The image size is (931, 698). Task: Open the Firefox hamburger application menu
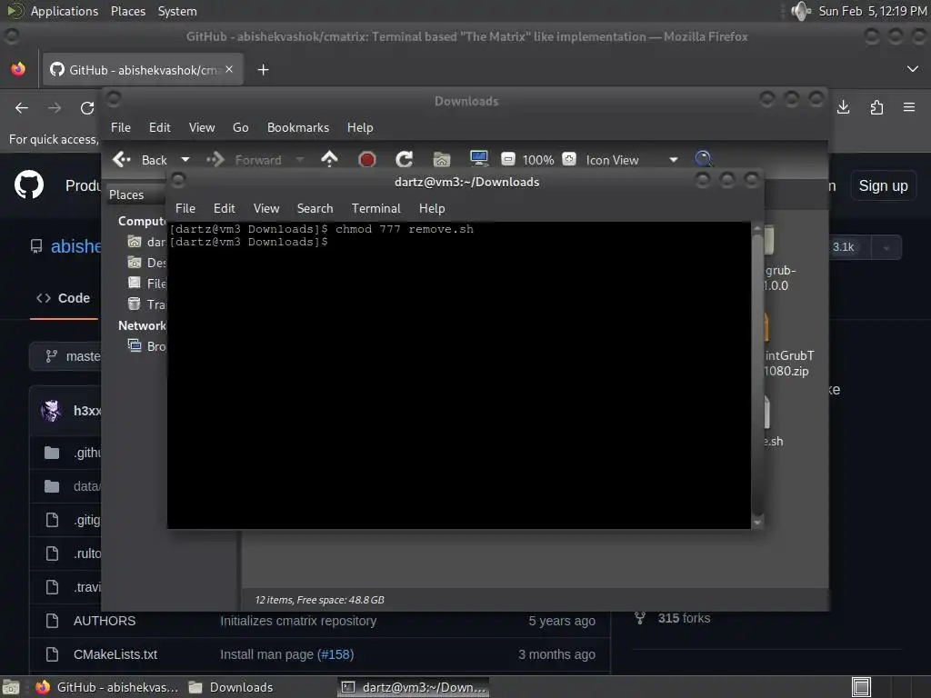(909, 107)
